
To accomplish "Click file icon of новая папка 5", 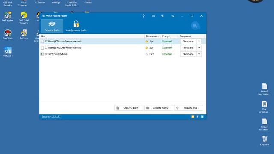I will click(42, 47).
